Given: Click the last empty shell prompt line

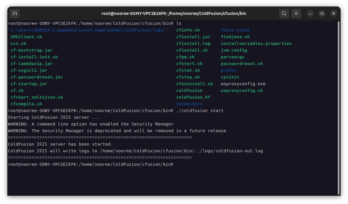Looking at the screenshot, I should (91, 164).
